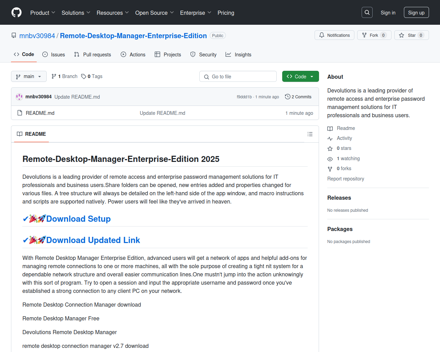Expand the Solutions menu
This screenshot has width=440, height=352.
click(76, 13)
